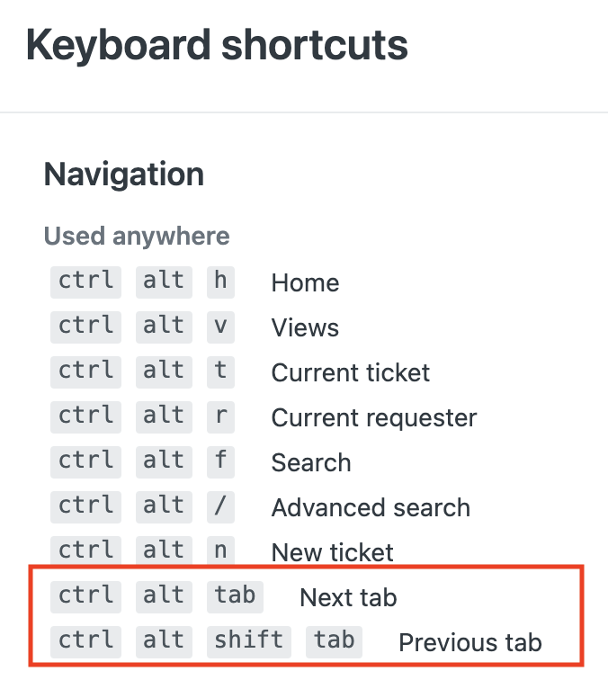This screenshot has height=680, width=608.
Task: Click the shift key badge
Action: coord(248,640)
